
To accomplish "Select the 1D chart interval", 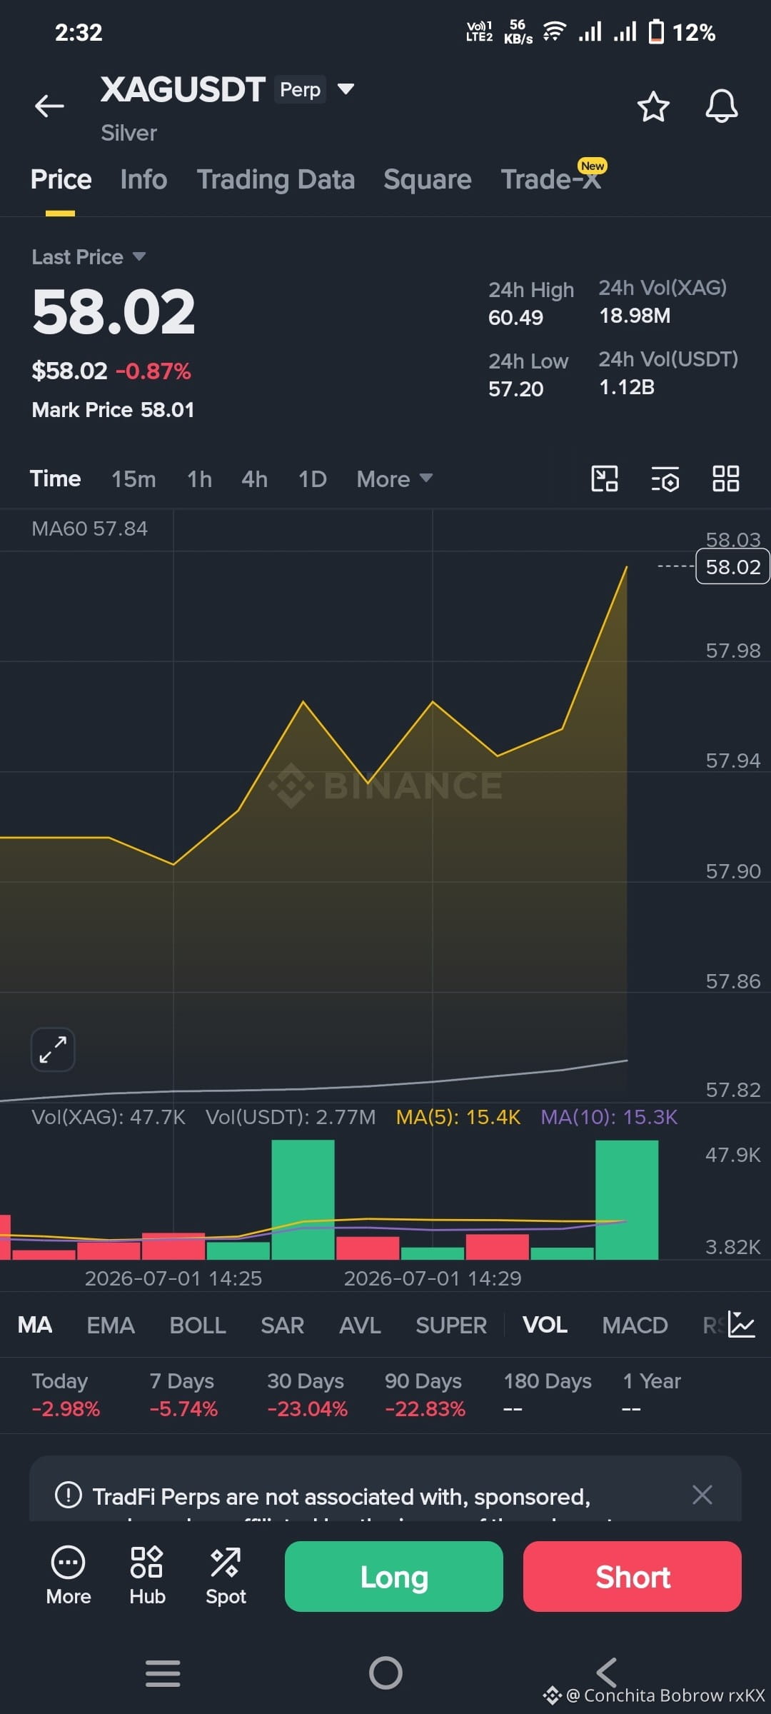I will pos(312,478).
